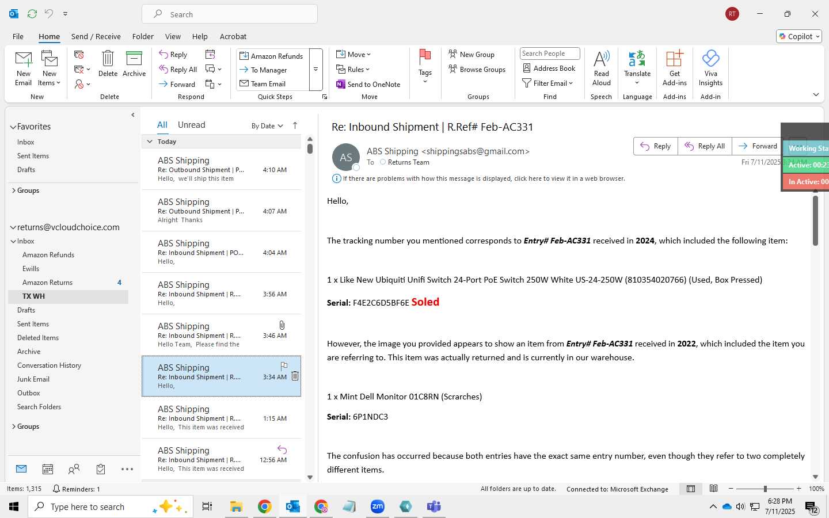Switch to the Send / Receive tab
The image size is (829, 518).
coord(96,36)
